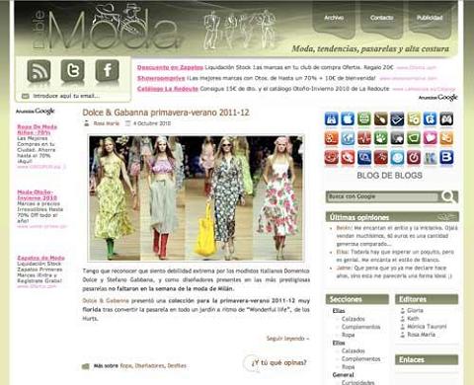
Task: Click the blue Apple logo blog icon
Action: pos(348,118)
